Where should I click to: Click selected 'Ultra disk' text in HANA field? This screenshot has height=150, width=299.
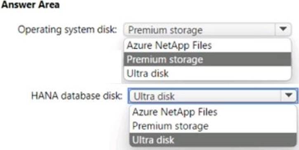coord(154,96)
